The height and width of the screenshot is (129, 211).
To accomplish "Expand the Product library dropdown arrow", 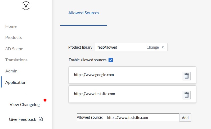I will 163,47.
